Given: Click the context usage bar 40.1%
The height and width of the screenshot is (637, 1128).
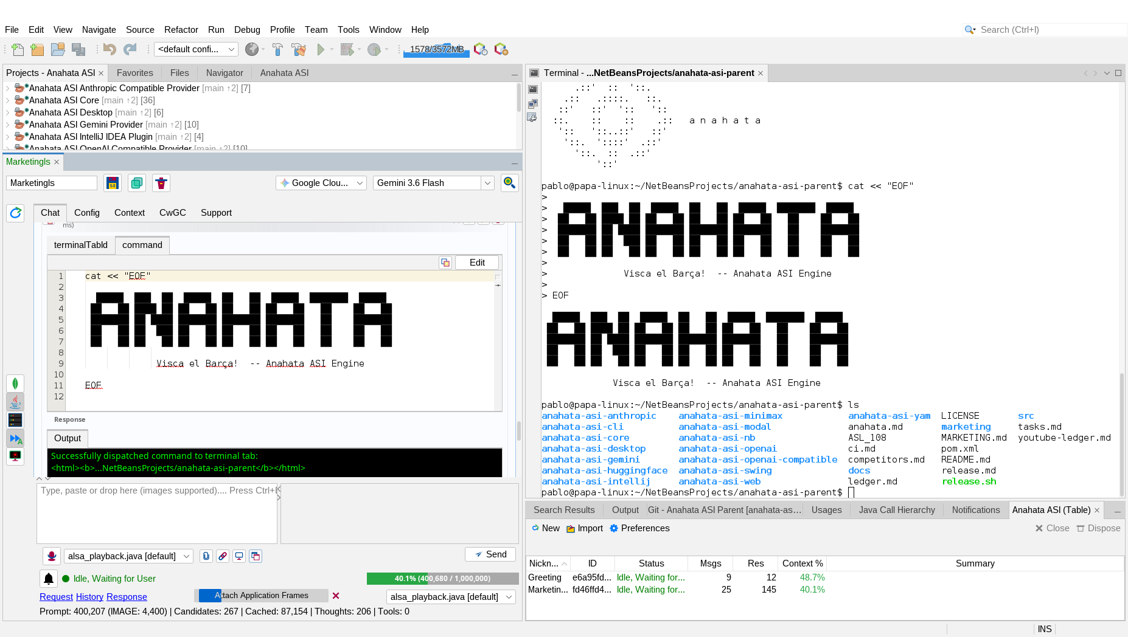Looking at the screenshot, I should (x=442, y=579).
